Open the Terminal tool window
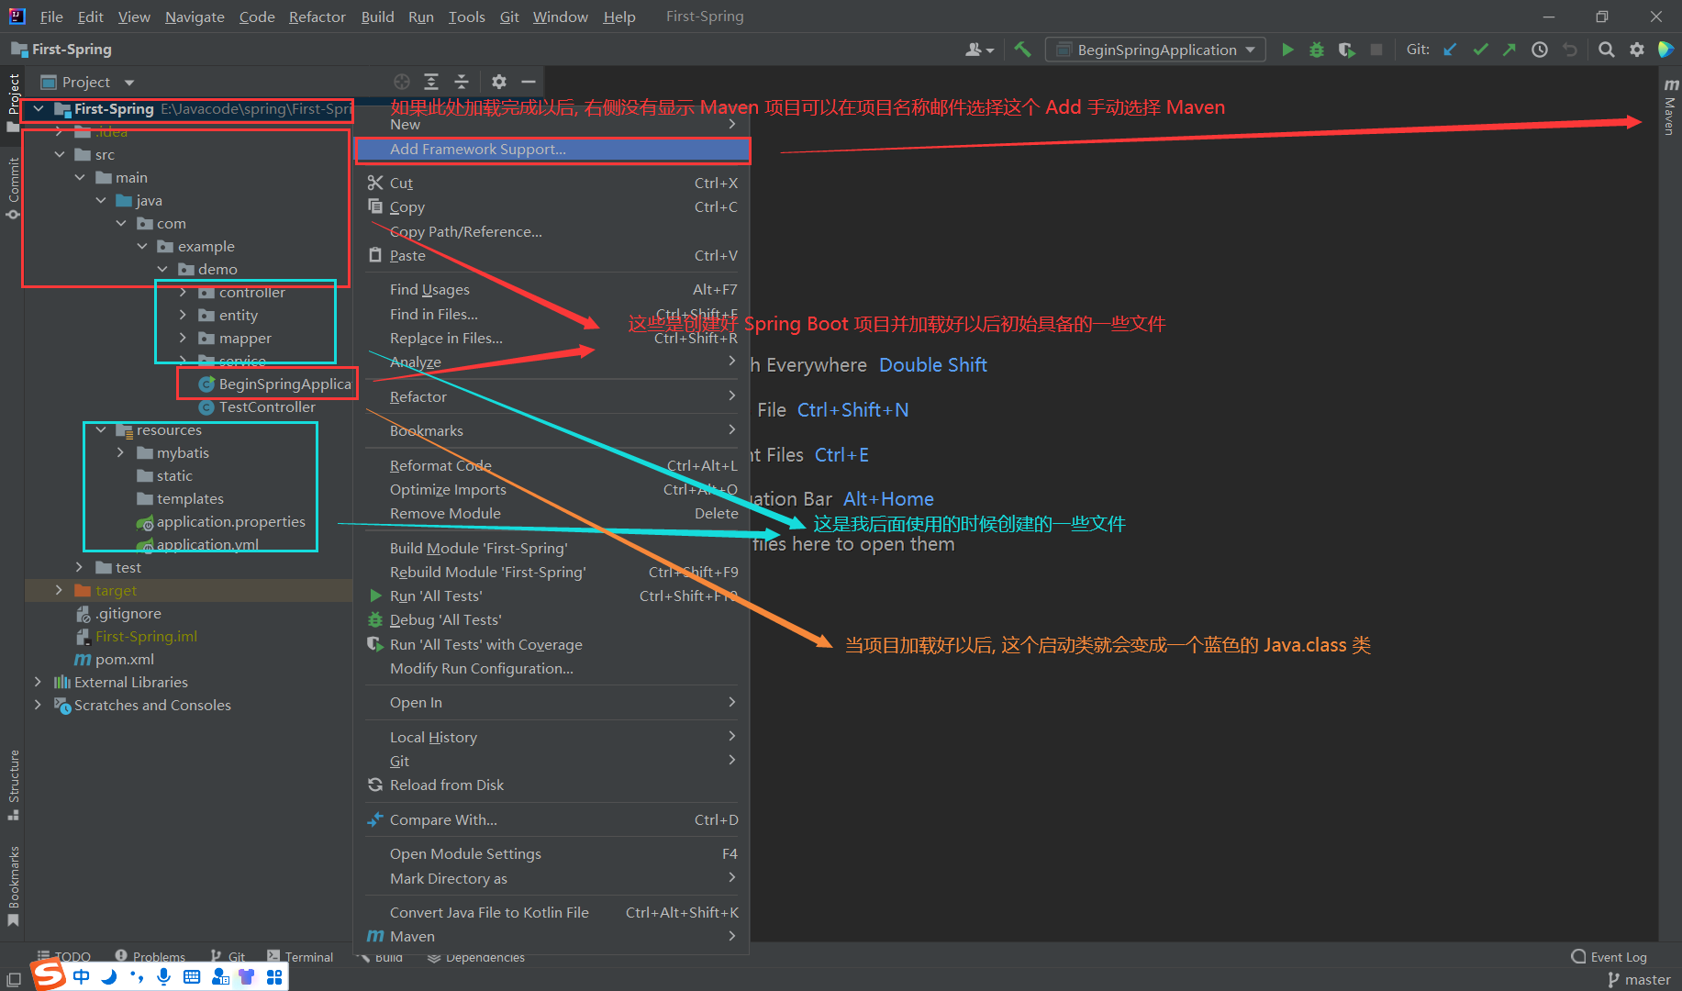Image resolution: width=1682 pixels, height=991 pixels. (x=300, y=957)
